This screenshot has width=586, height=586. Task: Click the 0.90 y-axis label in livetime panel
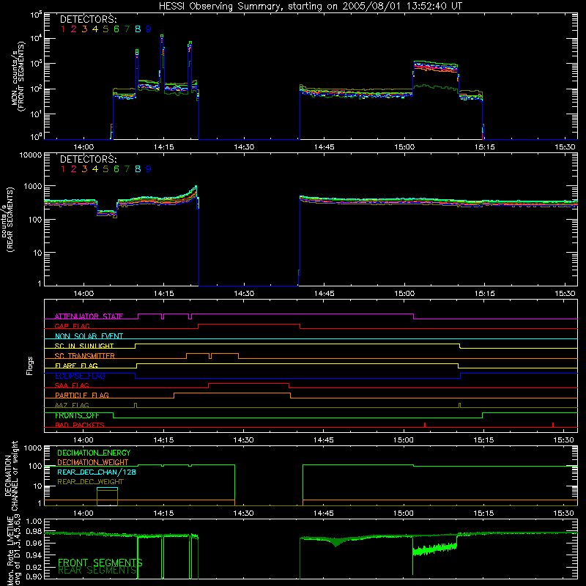coord(34,576)
